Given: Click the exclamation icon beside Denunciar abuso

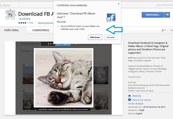Looking at the screenshot, I should pos(129,100).
